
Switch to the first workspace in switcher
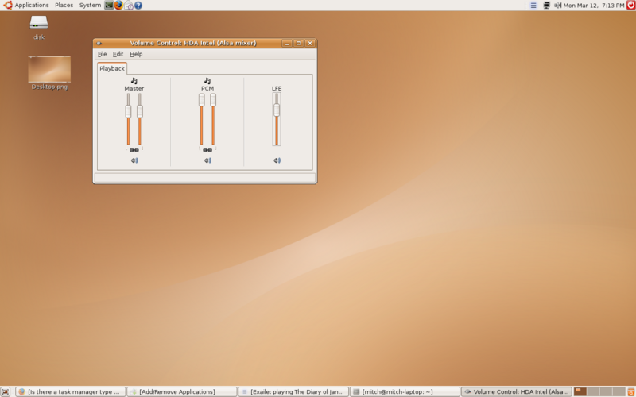580,391
